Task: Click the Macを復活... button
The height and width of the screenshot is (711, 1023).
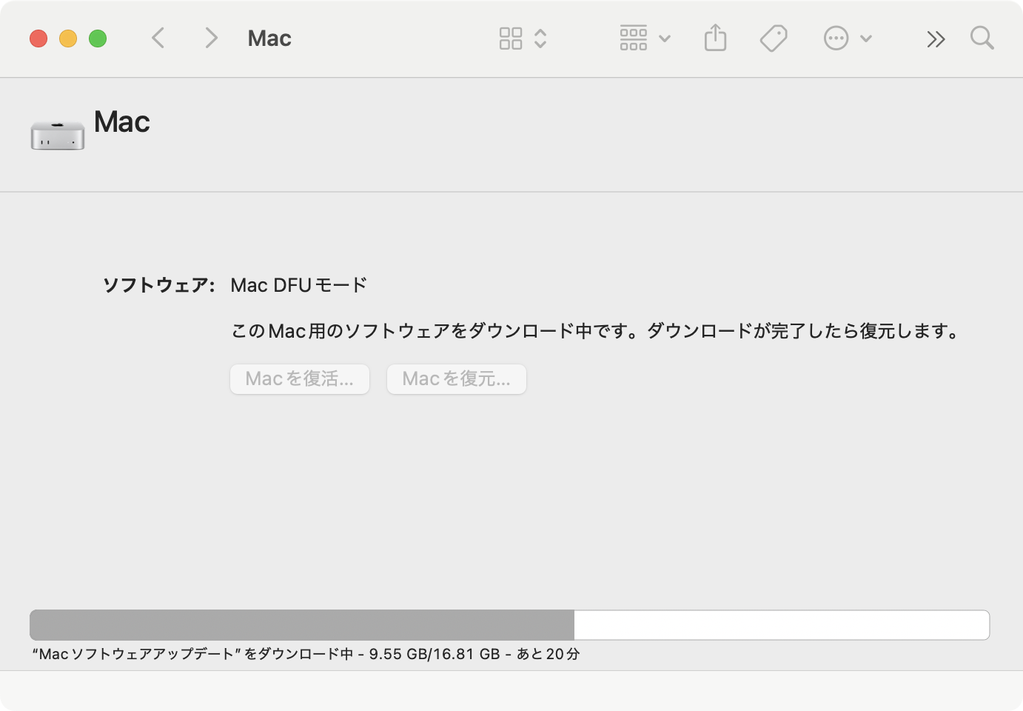Action: coord(300,379)
